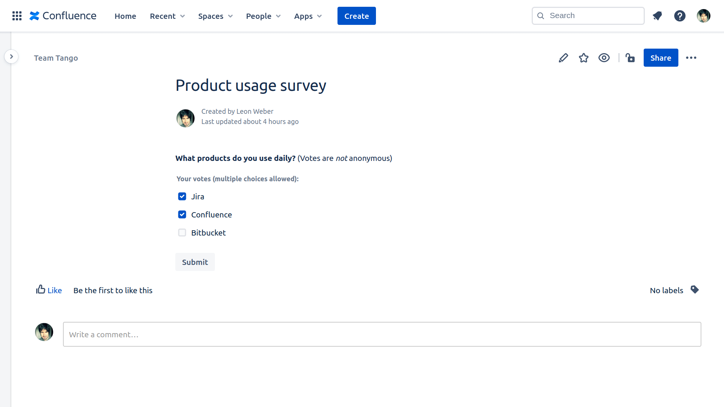
Task: Open the Apps navigation menu
Action: click(x=308, y=16)
